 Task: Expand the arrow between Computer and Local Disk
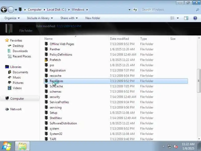(44, 10)
